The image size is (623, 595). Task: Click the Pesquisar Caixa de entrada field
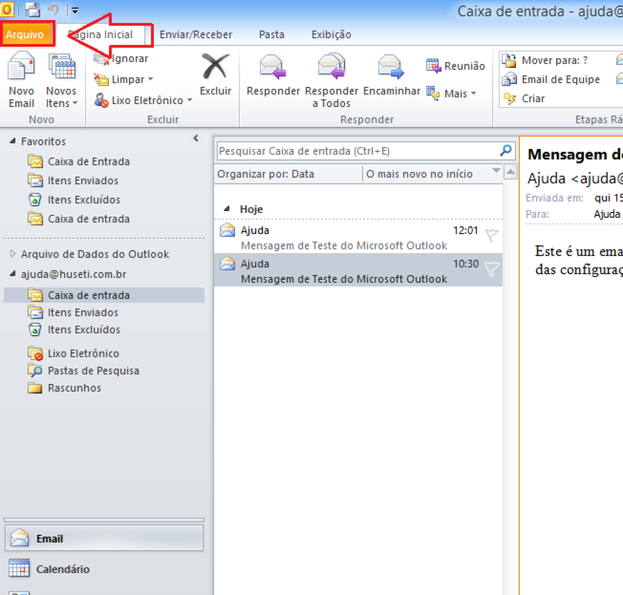[x=358, y=151]
